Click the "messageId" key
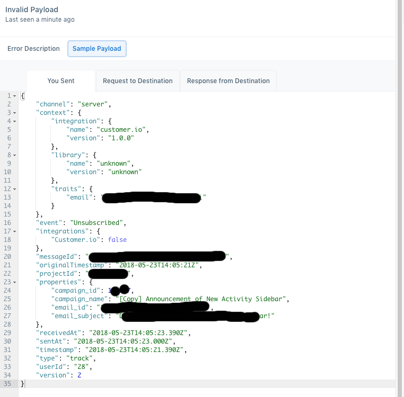Image resolution: width=404 pixels, height=397 pixels. coord(57,257)
